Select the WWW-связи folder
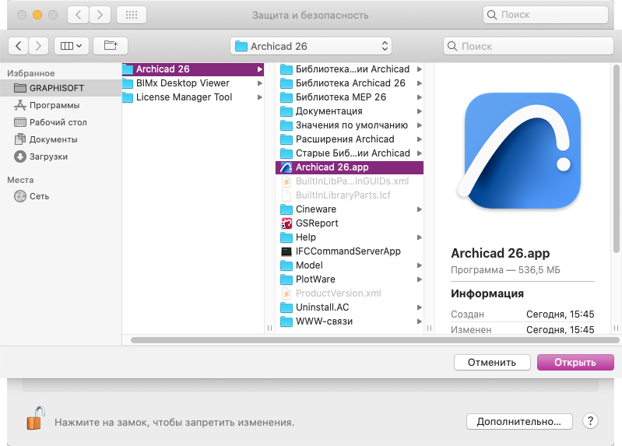Viewport: 622px width, 446px height. coord(350,321)
